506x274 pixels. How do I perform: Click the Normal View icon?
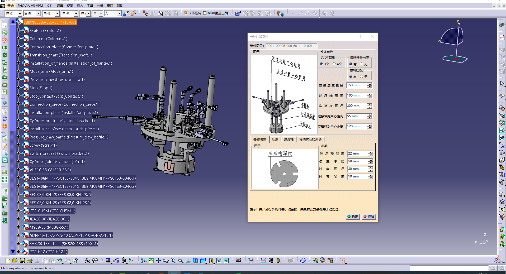(188, 261)
